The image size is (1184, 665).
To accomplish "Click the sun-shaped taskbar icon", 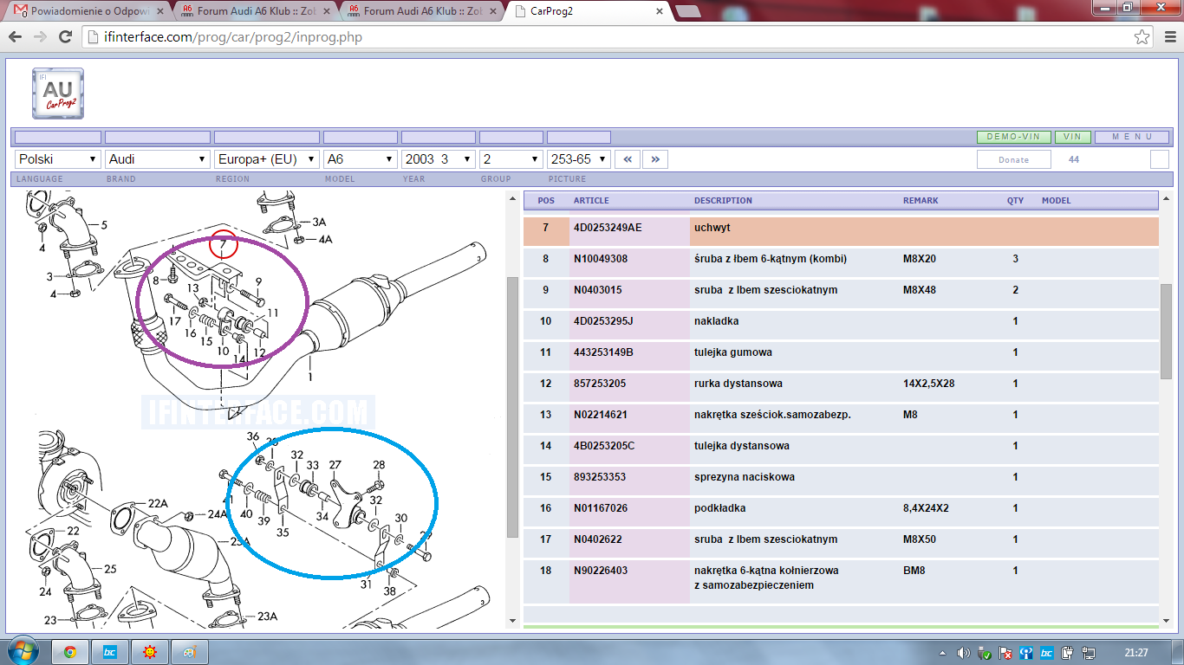I will tap(149, 651).
